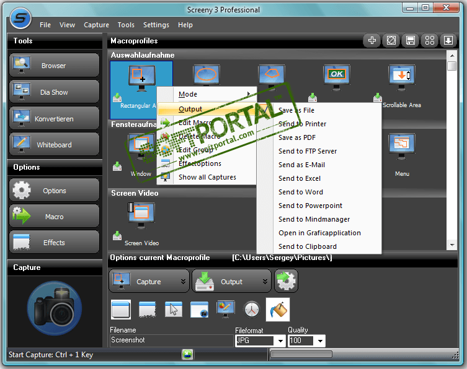Select Send to Printer output

pyautogui.click(x=319, y=124)
